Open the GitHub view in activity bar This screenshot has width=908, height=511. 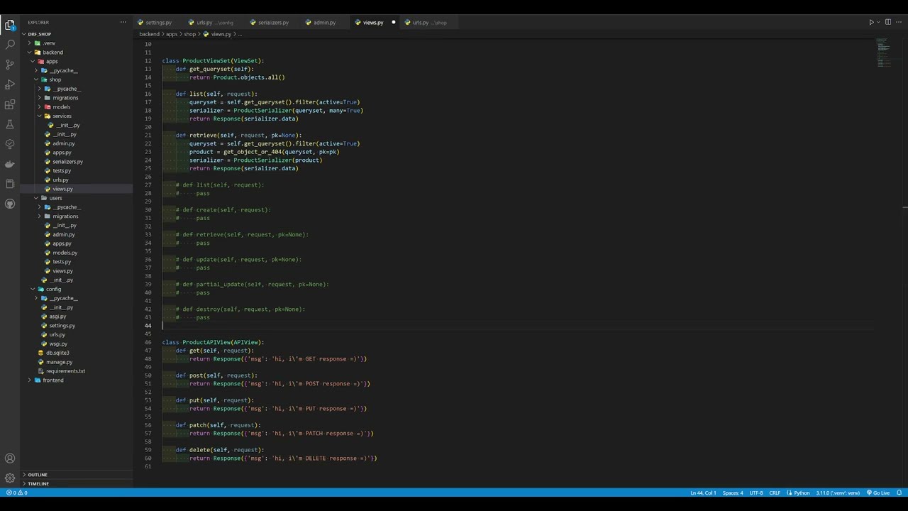point(10,204)
